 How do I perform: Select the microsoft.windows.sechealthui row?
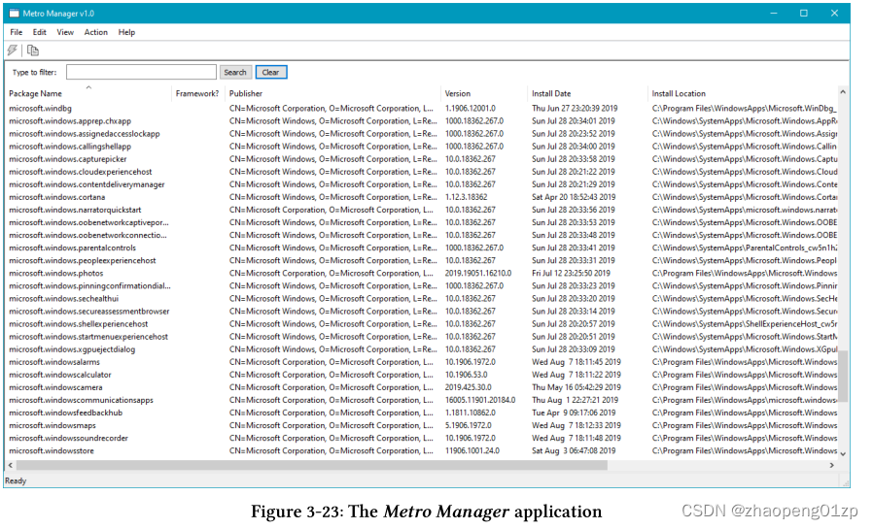point(422,298)
